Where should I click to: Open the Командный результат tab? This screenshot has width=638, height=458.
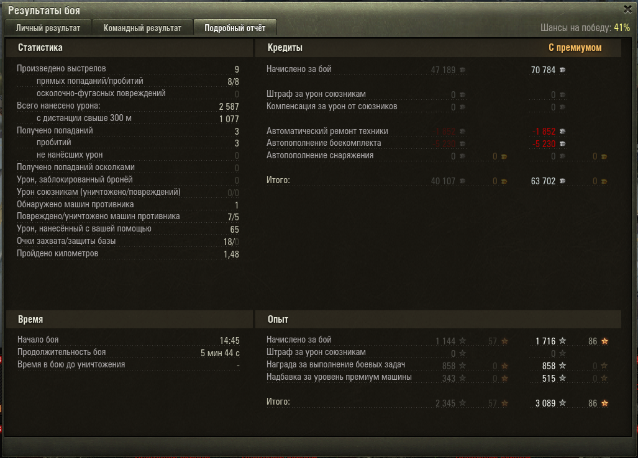142,28
